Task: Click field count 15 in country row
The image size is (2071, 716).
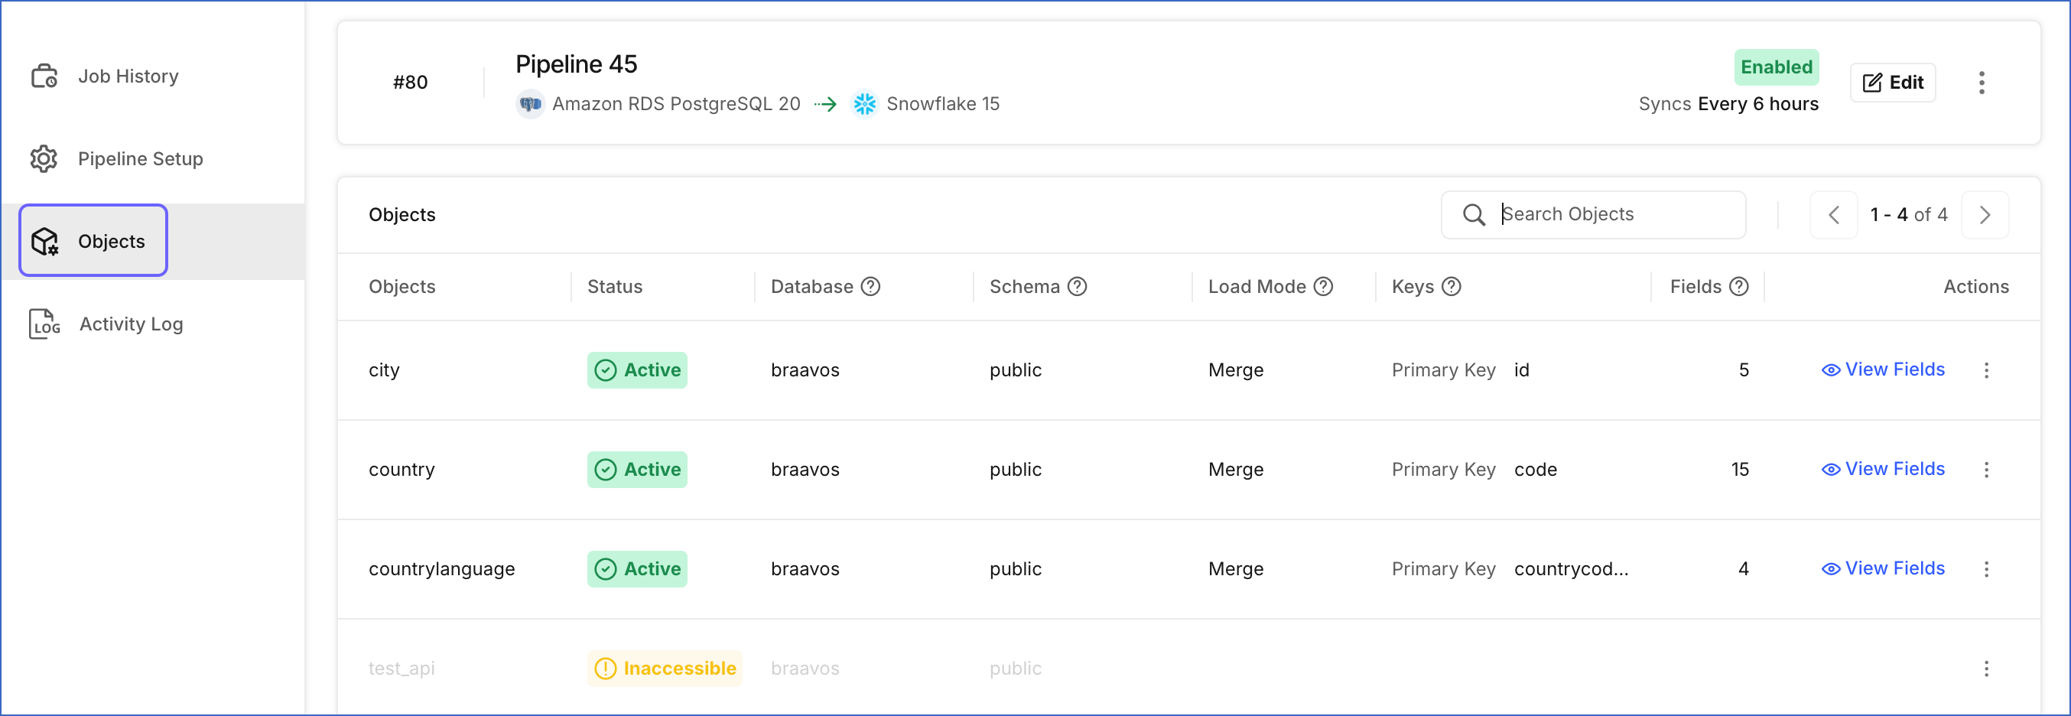Action: point(1740,470)
